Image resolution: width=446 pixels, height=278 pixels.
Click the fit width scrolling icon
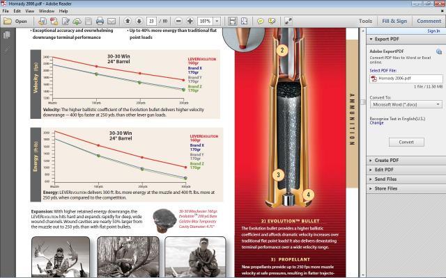coord(232,22)
